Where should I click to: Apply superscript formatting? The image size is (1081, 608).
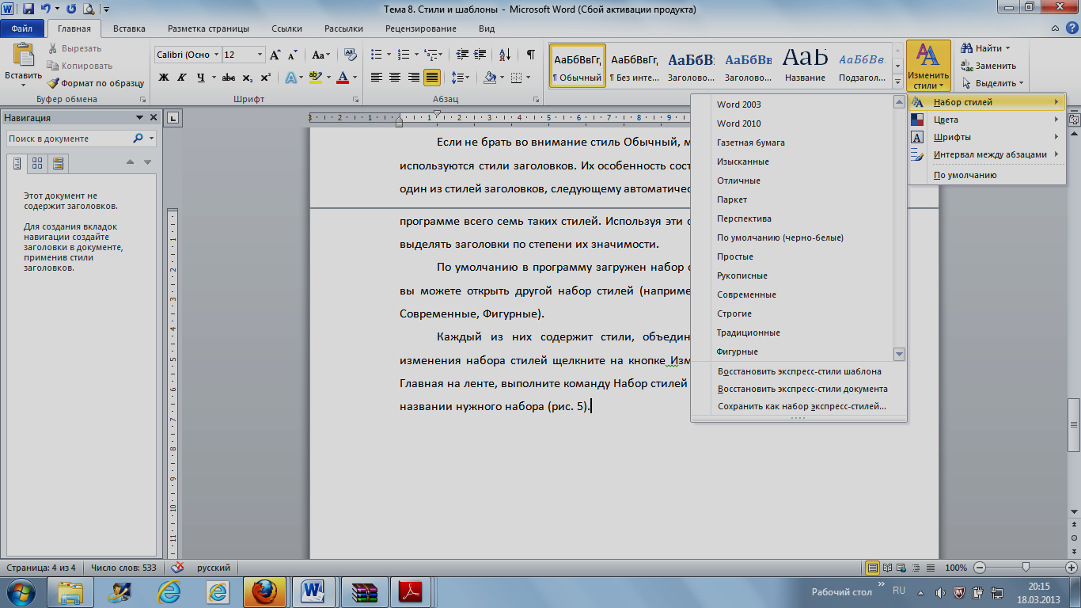pyautogui.click(x=265, y=78)
